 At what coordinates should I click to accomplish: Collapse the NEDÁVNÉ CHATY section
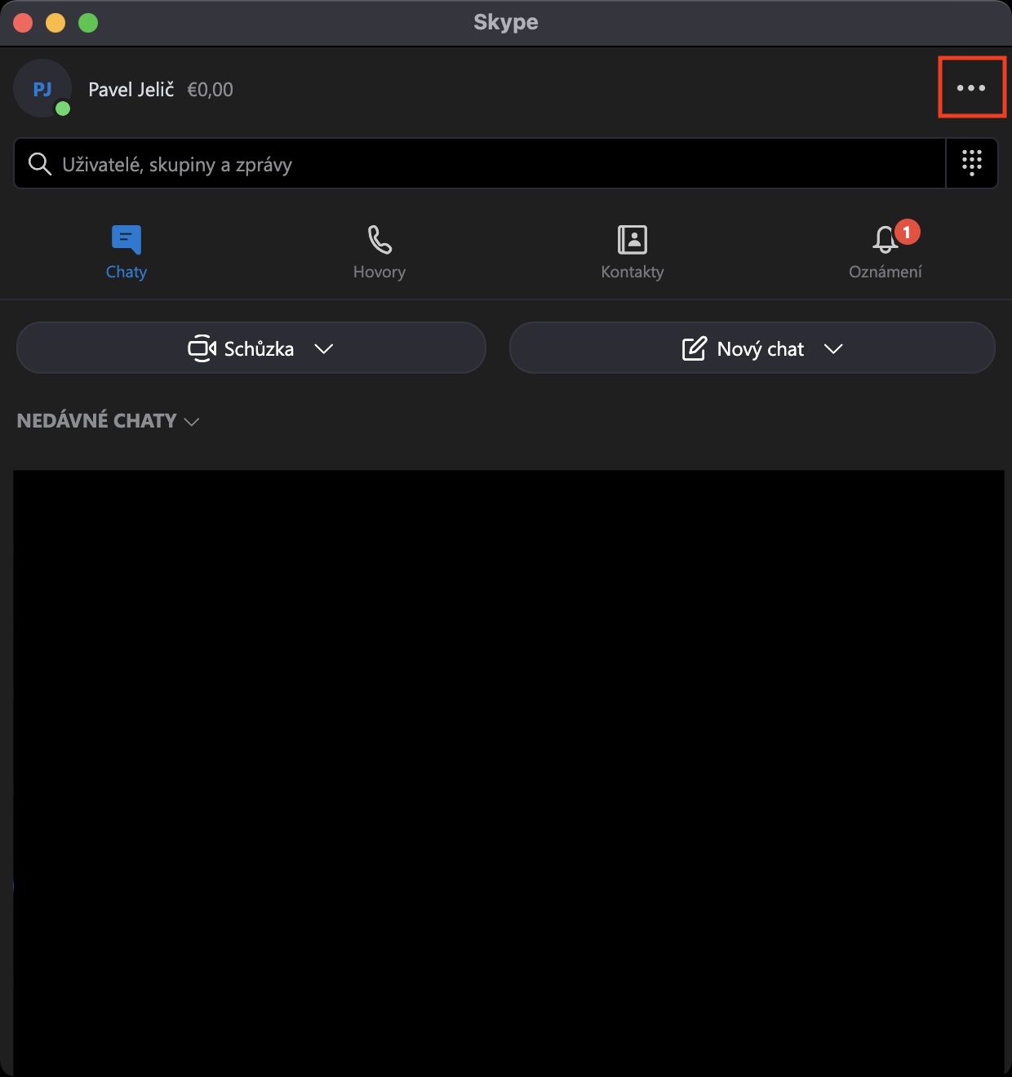click(x=108, y=421)
